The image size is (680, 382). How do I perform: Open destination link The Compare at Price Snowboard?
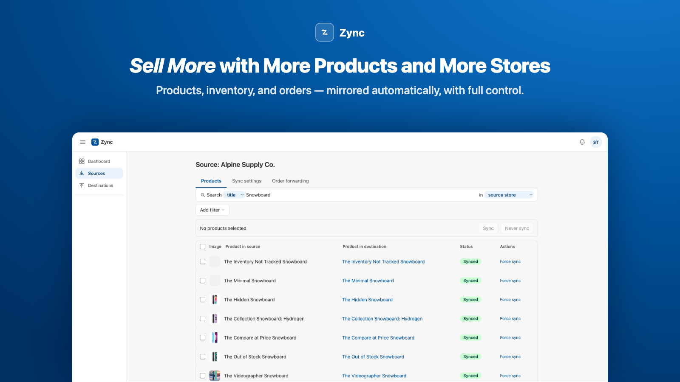coord(378,338)
